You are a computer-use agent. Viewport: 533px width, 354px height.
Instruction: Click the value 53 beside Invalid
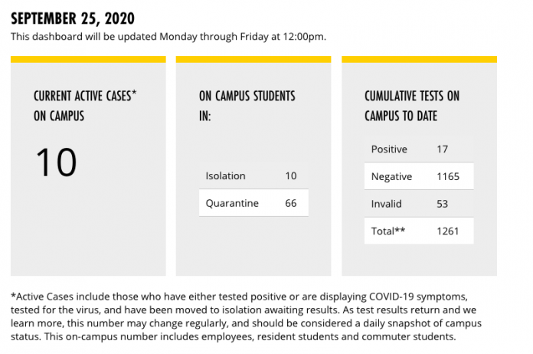point(442,204)
